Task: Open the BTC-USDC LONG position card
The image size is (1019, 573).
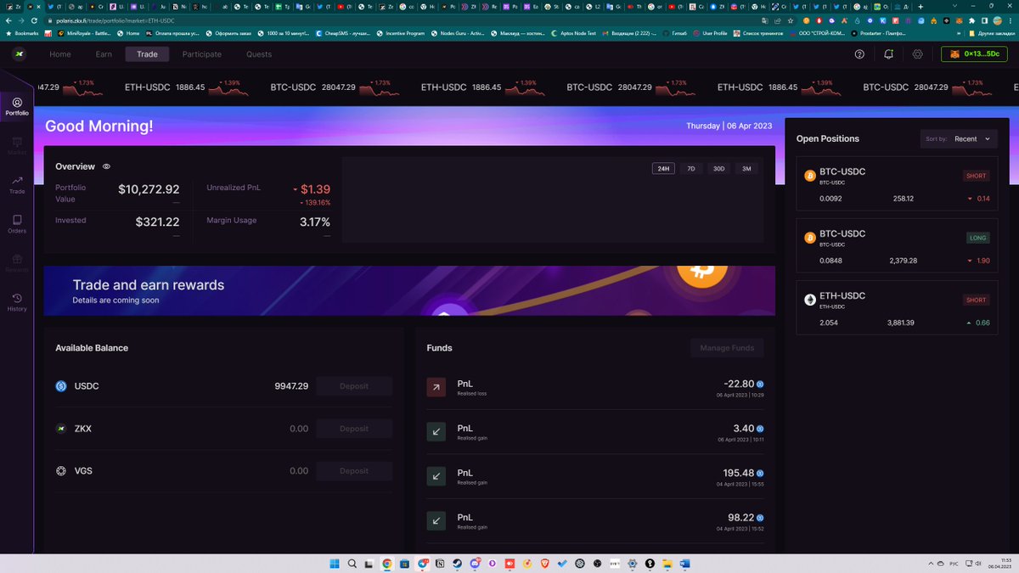Action: (x=897, y=245)
